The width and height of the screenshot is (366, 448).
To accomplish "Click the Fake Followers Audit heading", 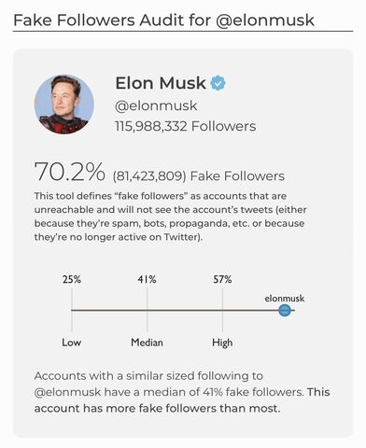I will (164, 21).
